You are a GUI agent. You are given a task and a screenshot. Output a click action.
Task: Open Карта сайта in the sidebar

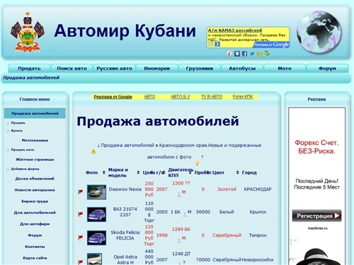click(35, 258)
